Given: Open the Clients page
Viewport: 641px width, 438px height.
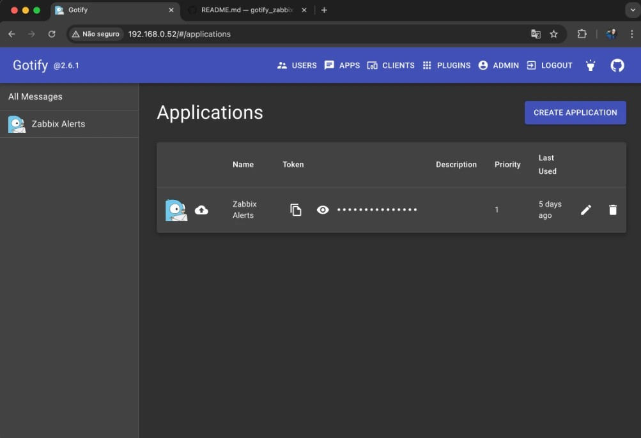Looking at the screenshot, I should click(391, 65).
